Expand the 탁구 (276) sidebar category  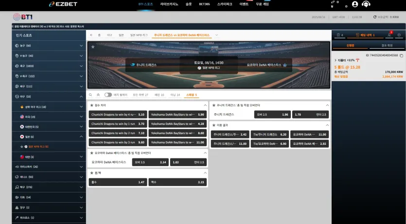click(49, 187)
